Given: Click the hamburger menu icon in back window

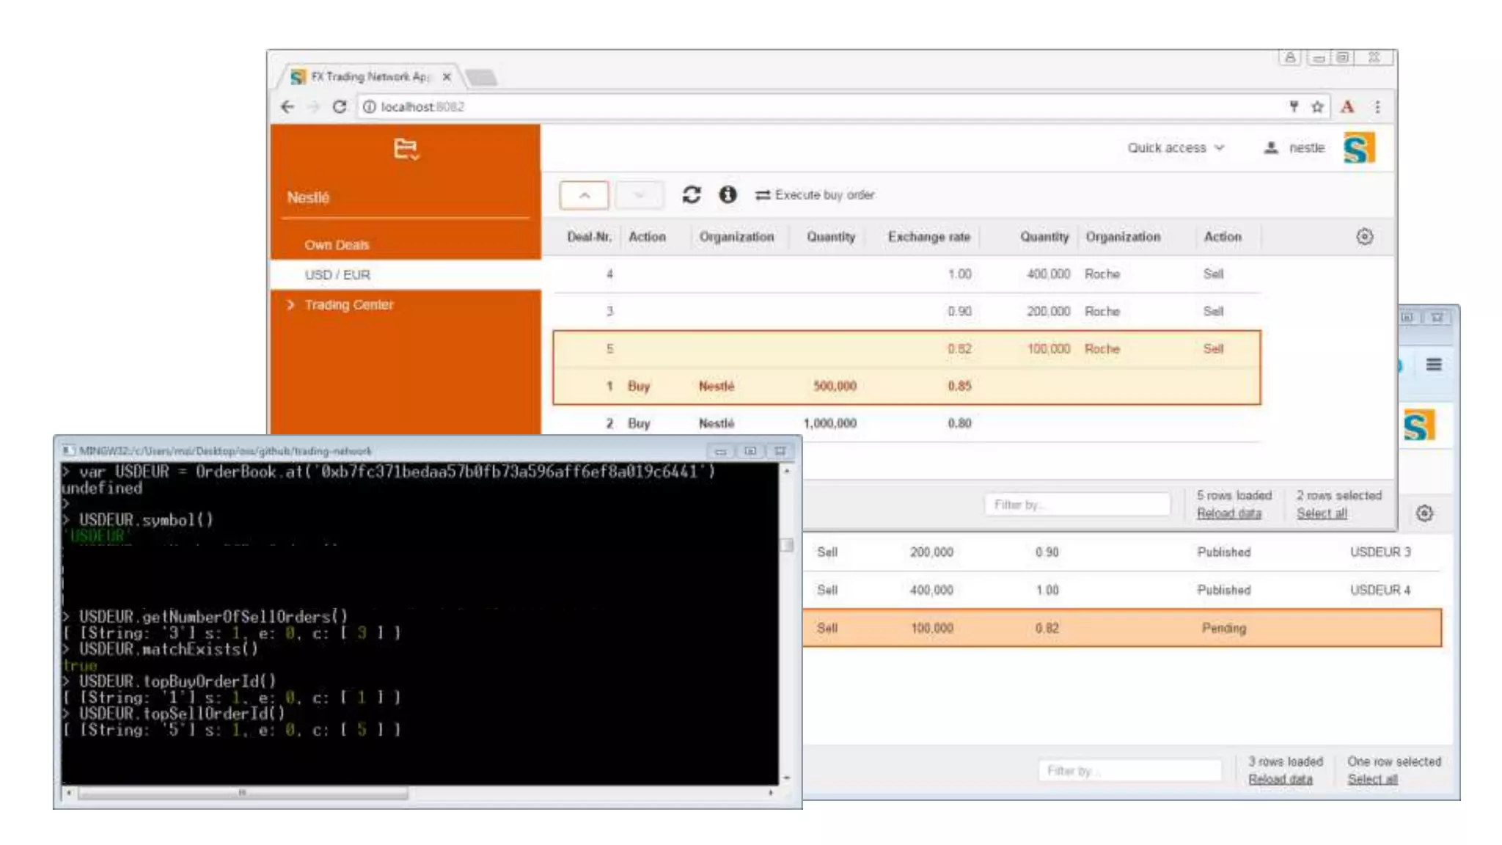Looking at the screenshot, I should coord(1434,365).
